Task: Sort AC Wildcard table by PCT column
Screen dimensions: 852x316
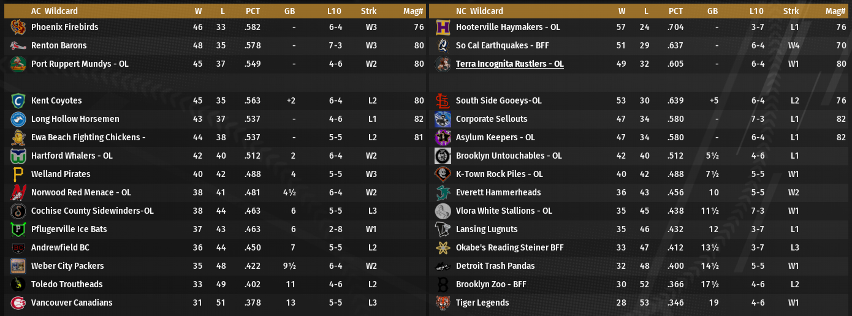Action: point(253,11)
